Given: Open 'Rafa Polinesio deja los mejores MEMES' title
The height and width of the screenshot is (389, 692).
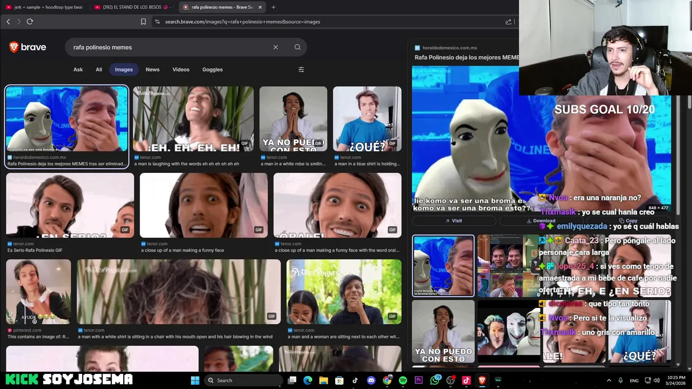Looking at the screenshot, I should [467, 57].
